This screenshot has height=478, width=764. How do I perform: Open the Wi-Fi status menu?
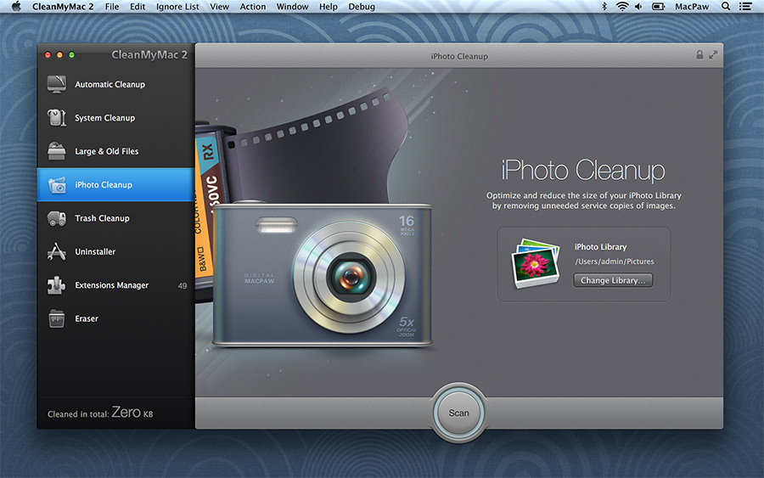[x=622, y=6]
